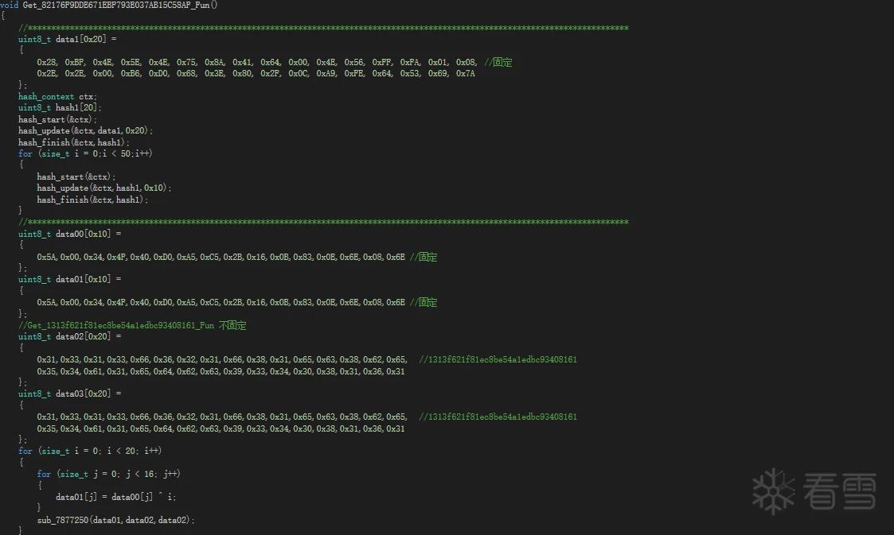The image size is (894, 535).
Task: Click the hash_context ctx declaration line
Action: point(57,97)
